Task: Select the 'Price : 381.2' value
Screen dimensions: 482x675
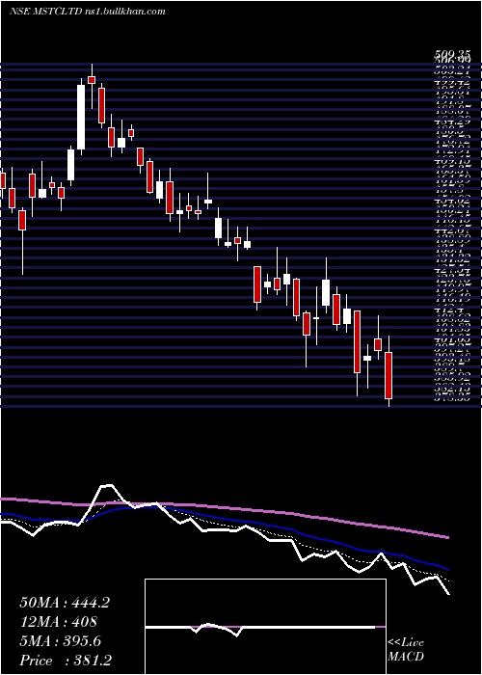Action: 65,661
